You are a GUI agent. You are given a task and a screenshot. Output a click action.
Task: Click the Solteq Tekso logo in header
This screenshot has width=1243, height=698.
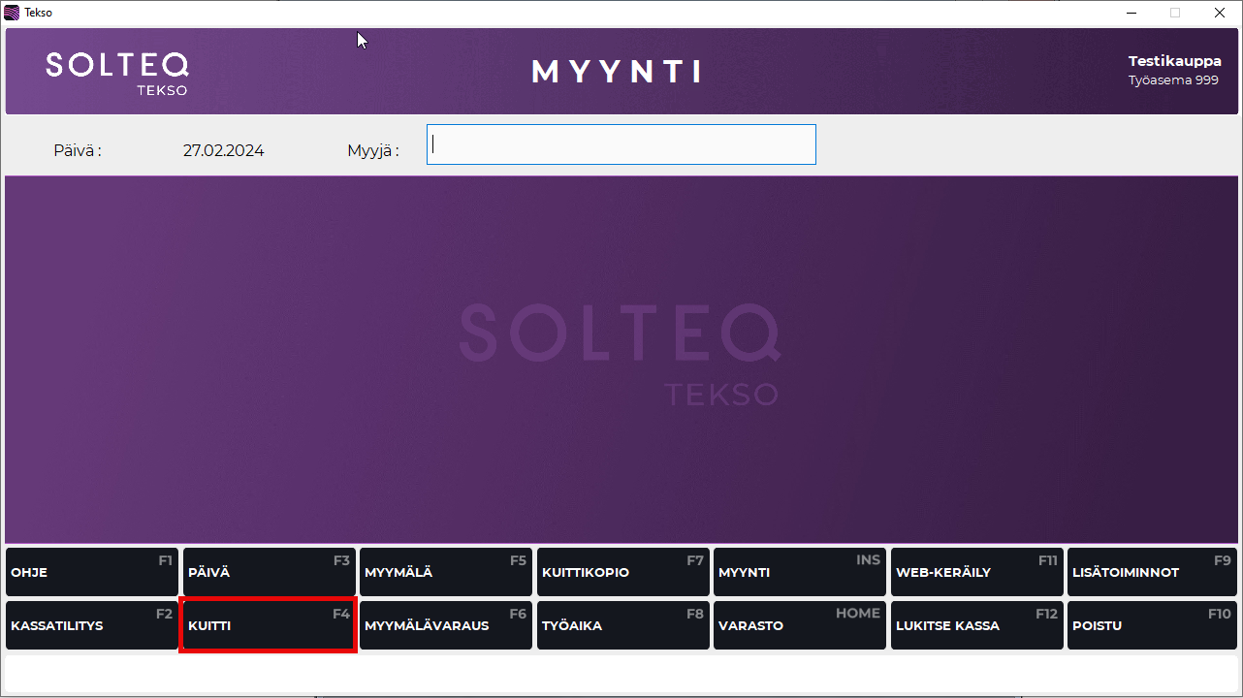coord(117,73)
